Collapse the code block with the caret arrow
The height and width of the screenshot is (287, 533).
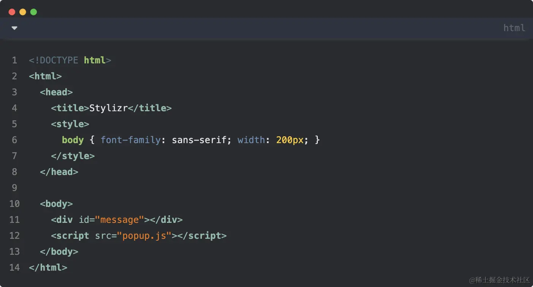14,28
